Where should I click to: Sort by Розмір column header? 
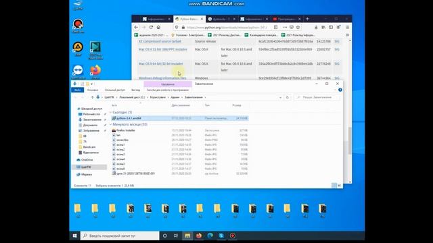tap(237, 105)
